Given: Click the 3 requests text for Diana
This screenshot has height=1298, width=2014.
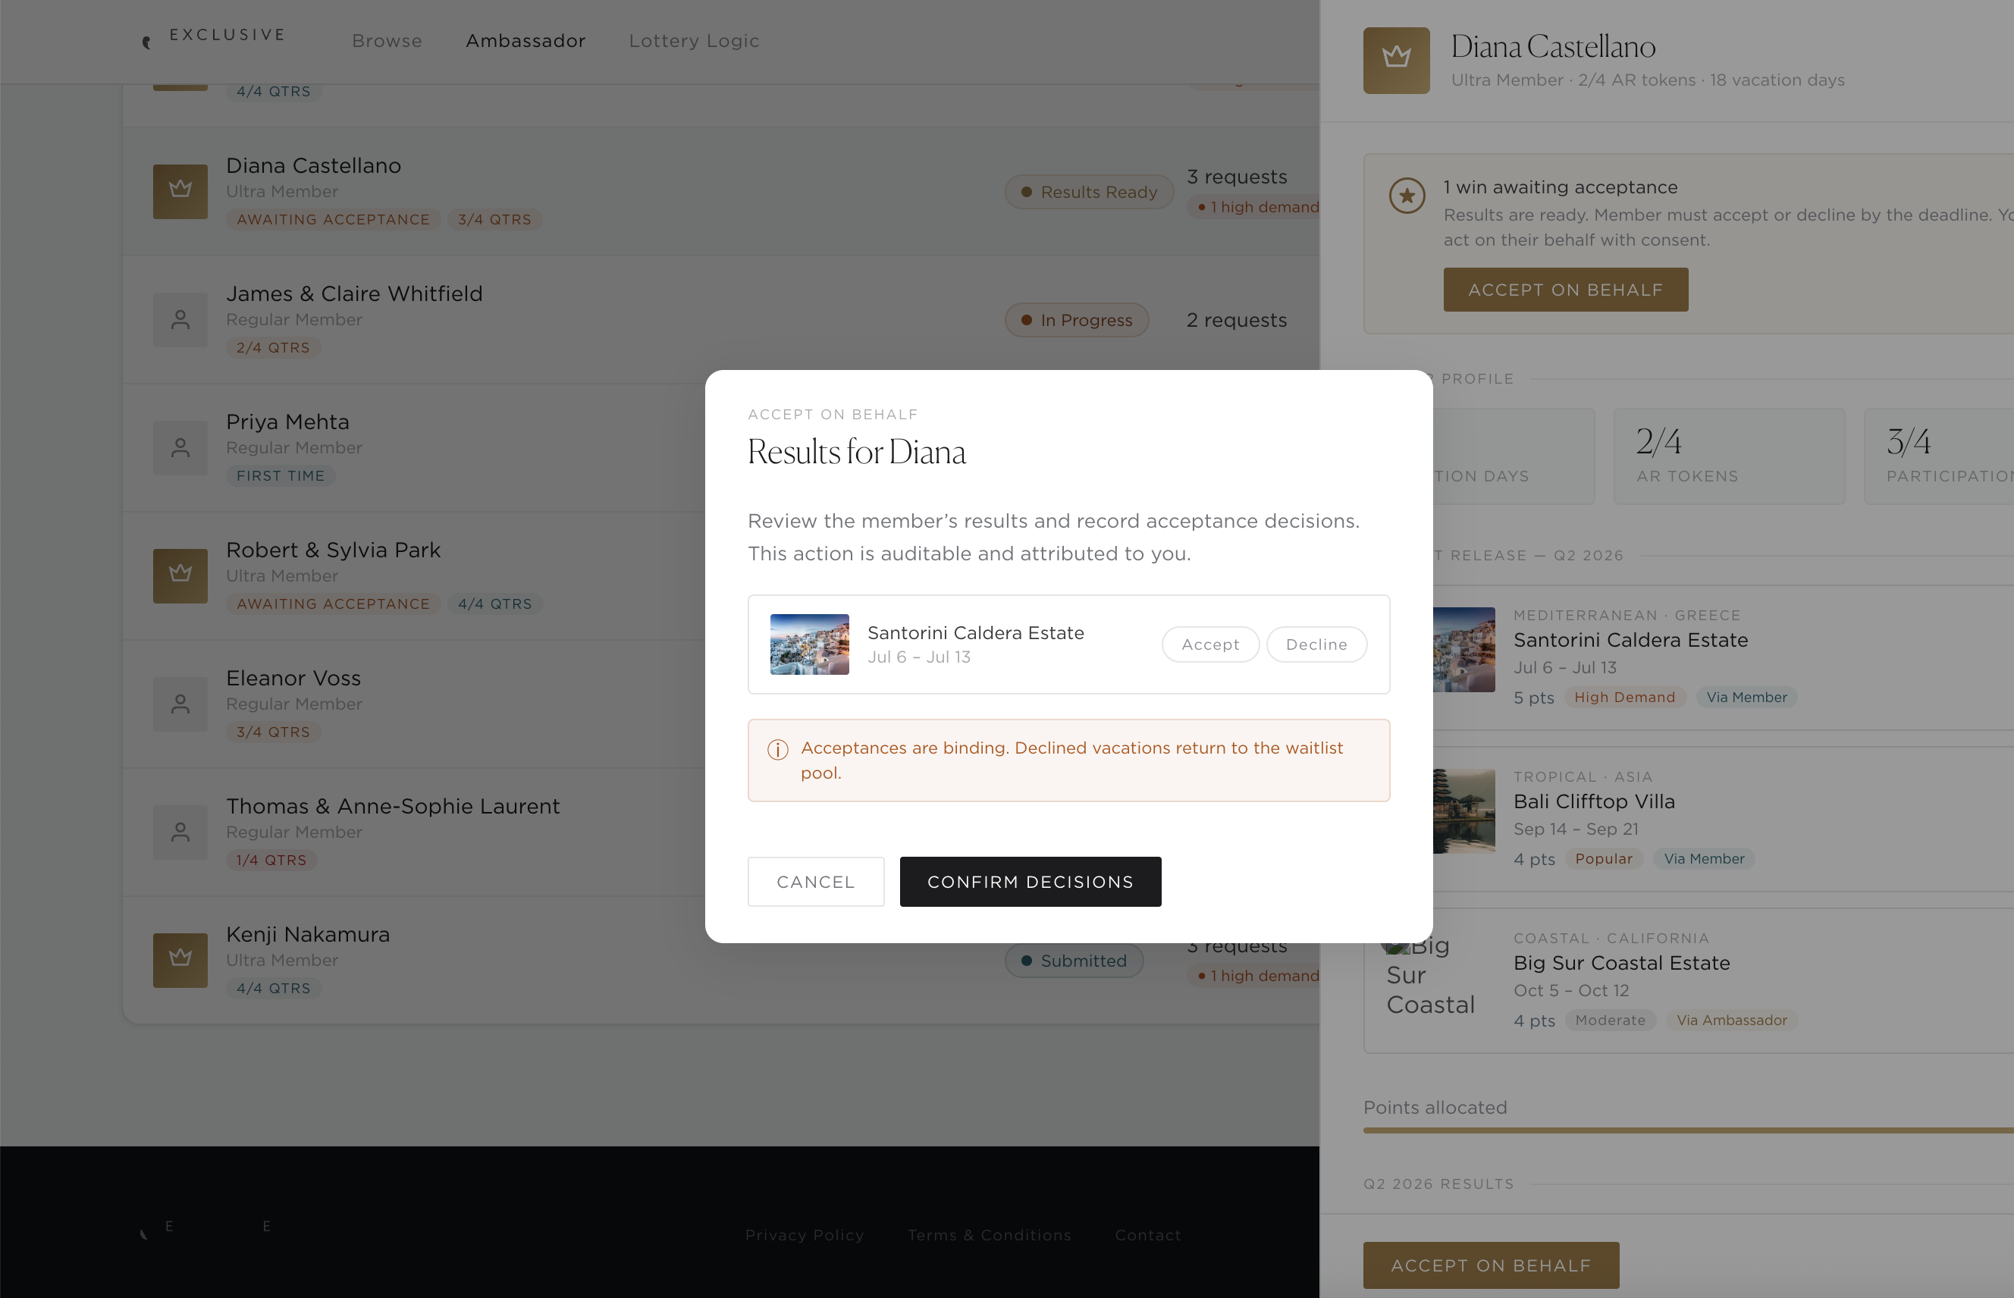Looking at the screenshot, I should pyautogui.click(x=1236, y=177).
